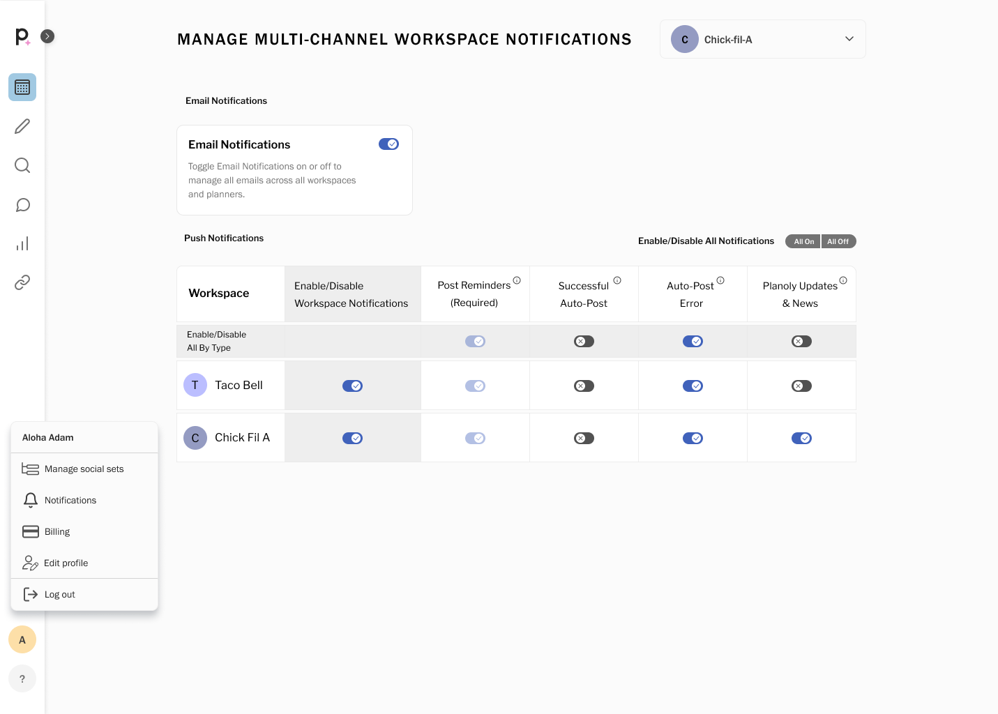Select Edit profile in user menu
998x714 pixels.
(x=84, y=563)
